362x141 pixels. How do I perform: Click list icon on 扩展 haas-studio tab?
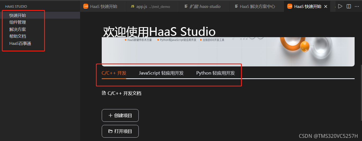(186, 6)
